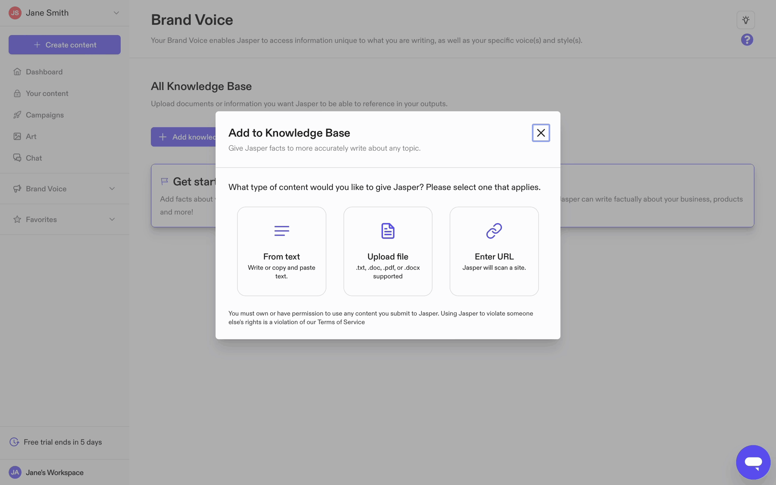Click the Get started flag icon
The width and height of the screenshot is (776, 485).
[164, 181]
